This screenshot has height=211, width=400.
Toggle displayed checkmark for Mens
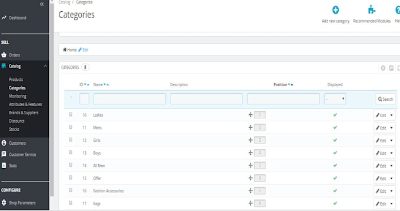(x=335, y=127)
